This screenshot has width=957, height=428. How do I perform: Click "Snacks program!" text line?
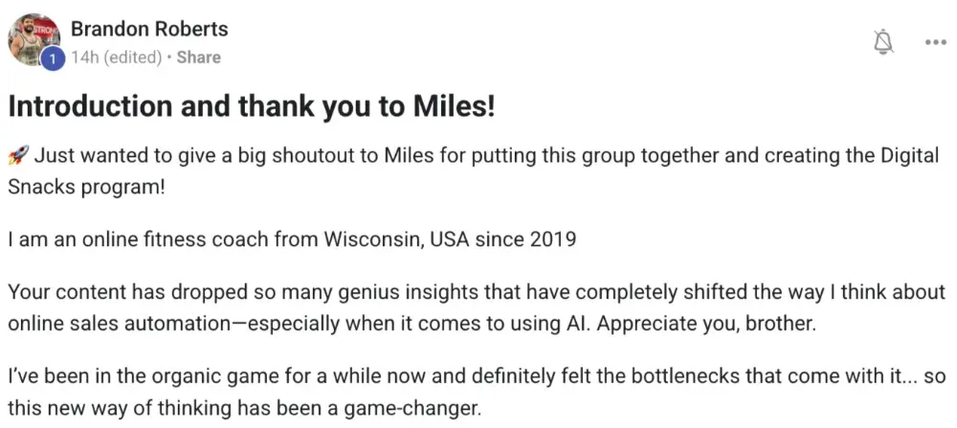pyautogui.click(x=86, y=186)
